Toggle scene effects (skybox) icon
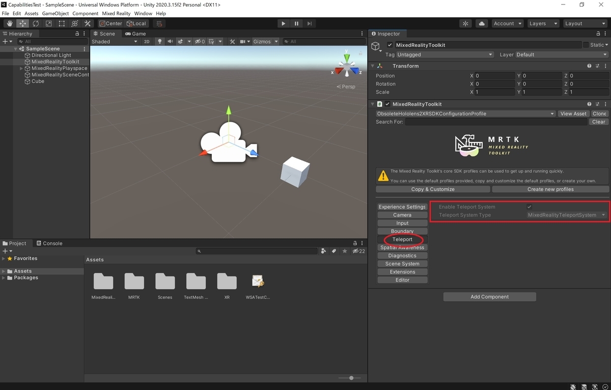Image resolution: width=611 pixels, height=390 pixels. [180, 42]
